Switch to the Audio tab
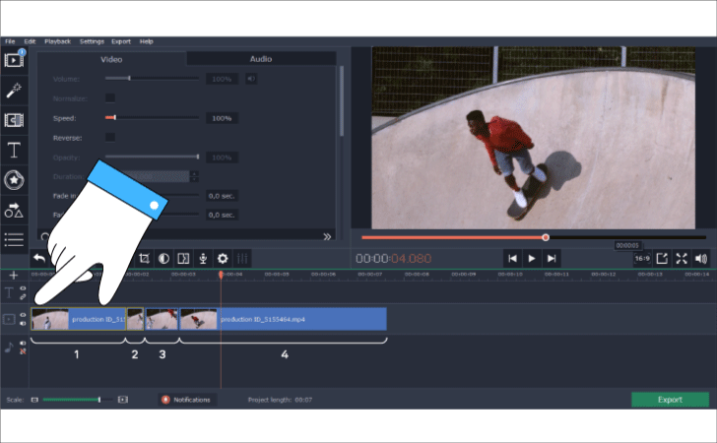The height and width of the screenshot is (443, 717). (260, 59)
